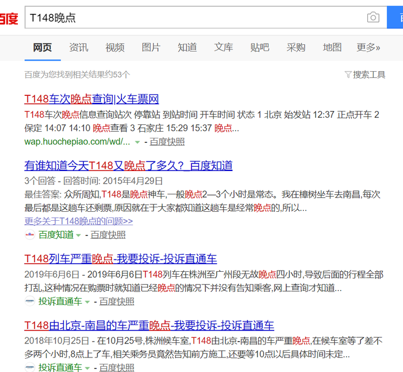Click the search box containing T148晚点
This screenshot has height=372, width=403.
click(205, 17)
